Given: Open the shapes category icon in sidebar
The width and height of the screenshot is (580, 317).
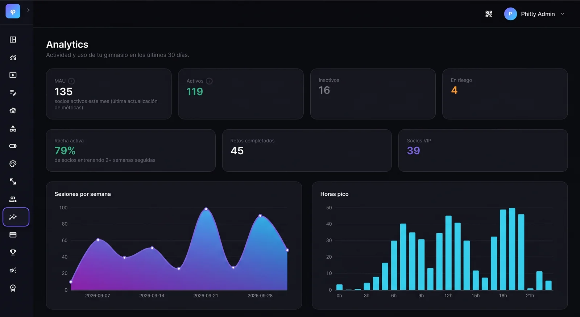Looking at the screenshot, I should 13,129.
